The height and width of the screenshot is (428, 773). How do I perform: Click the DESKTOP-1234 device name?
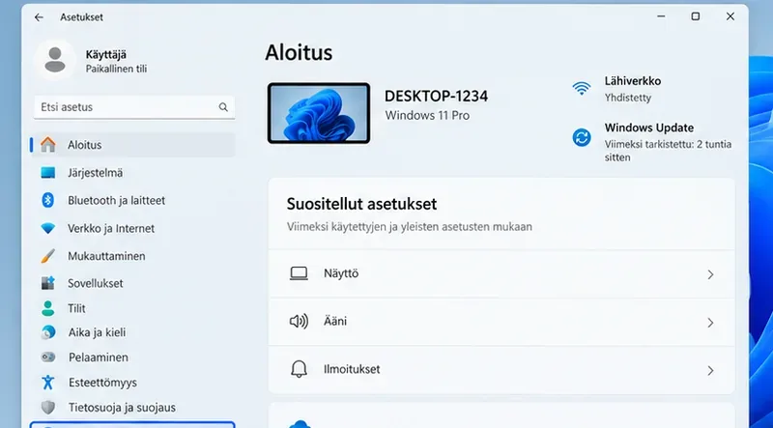click(437, 97)
